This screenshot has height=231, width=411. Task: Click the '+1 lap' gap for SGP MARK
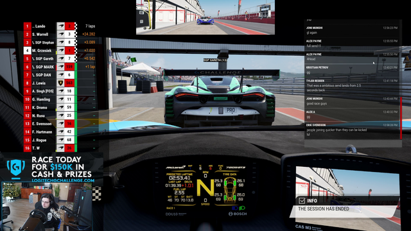pos(90,67)
